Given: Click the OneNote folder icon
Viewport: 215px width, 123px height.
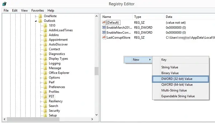Looking at the screenshot, I should pyautogui.click(x=40, y=16).
